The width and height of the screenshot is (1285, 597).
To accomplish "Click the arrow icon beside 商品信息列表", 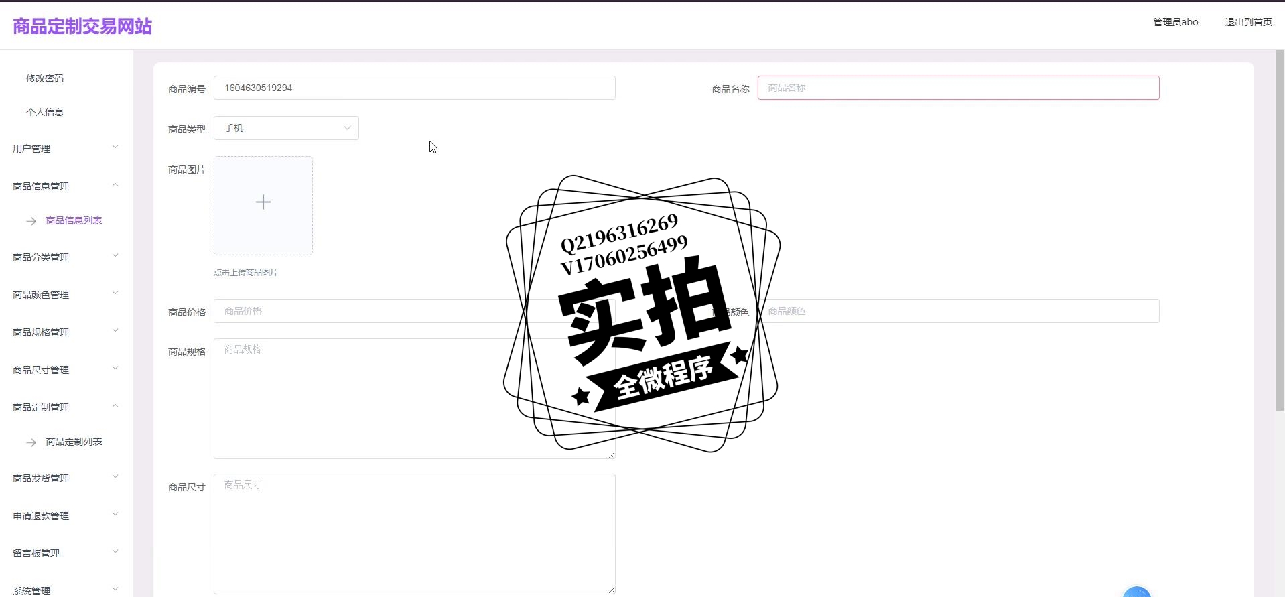I will 31,221.
